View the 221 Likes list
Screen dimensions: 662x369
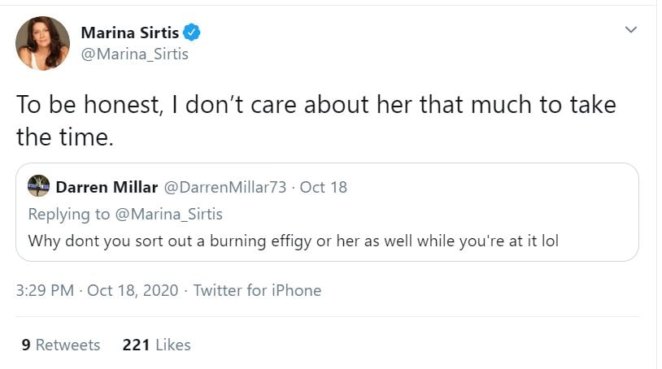(x=156, y=345)
